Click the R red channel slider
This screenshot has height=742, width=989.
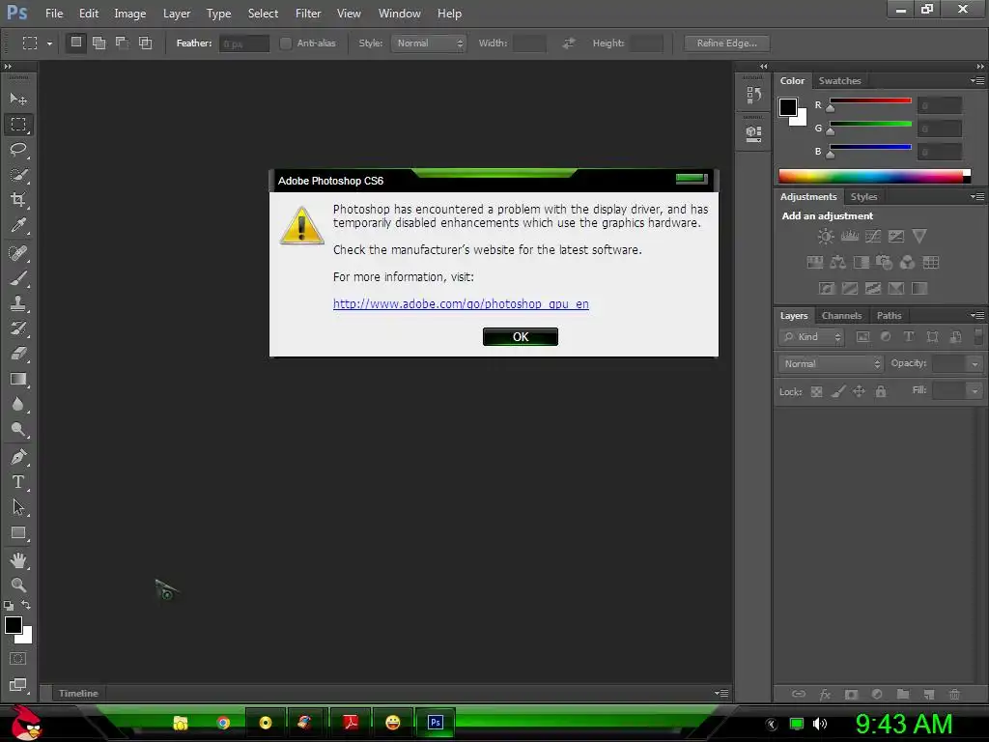tap(870, 100)
